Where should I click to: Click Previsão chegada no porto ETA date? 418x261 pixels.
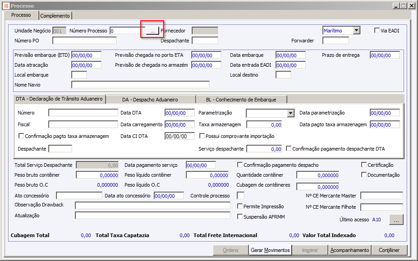(x=207, y=55)
